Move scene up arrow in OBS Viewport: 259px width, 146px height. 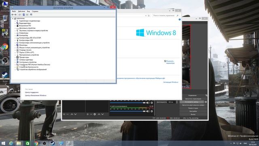pos(72,114)
